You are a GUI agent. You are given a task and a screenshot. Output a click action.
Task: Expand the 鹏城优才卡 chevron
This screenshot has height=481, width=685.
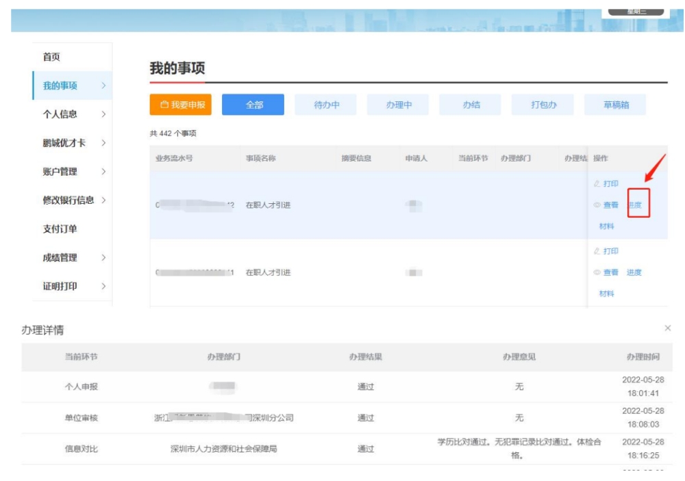tap(103, 143)
